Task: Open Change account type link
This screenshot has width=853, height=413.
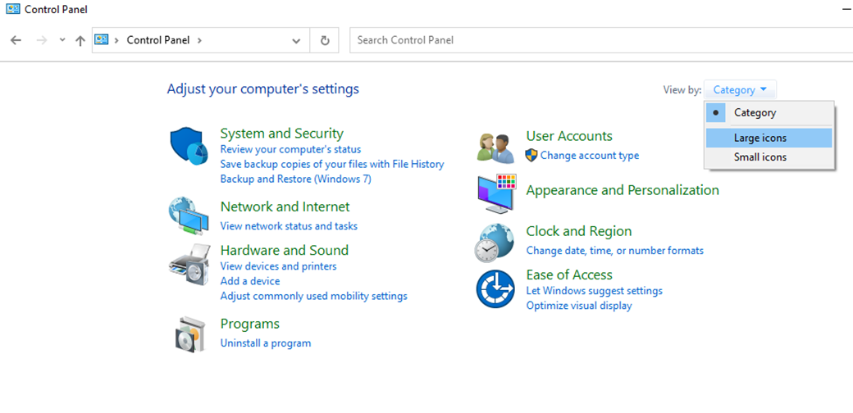Action: (589, 156)
